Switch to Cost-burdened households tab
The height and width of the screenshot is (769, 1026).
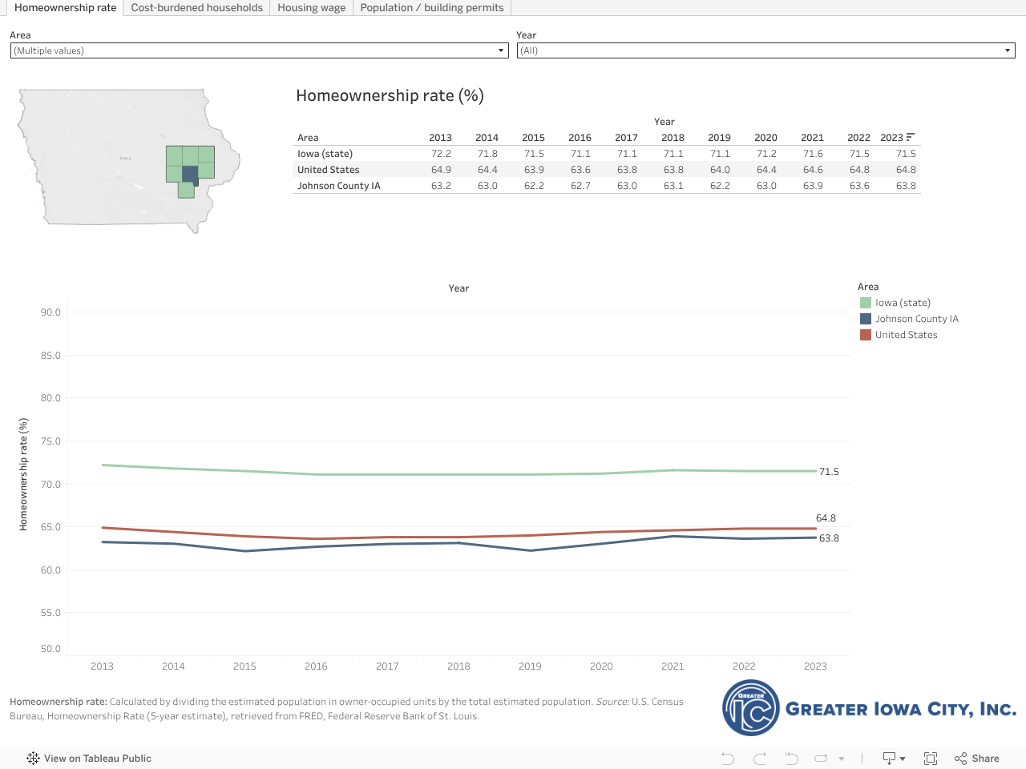(196, 8)
